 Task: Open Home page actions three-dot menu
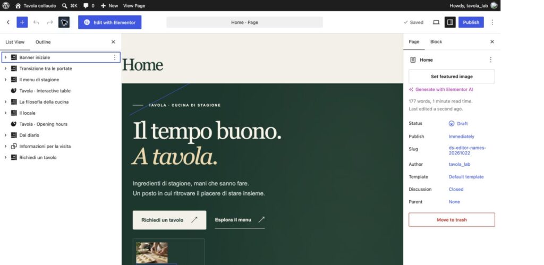click(x=490, y=59)
